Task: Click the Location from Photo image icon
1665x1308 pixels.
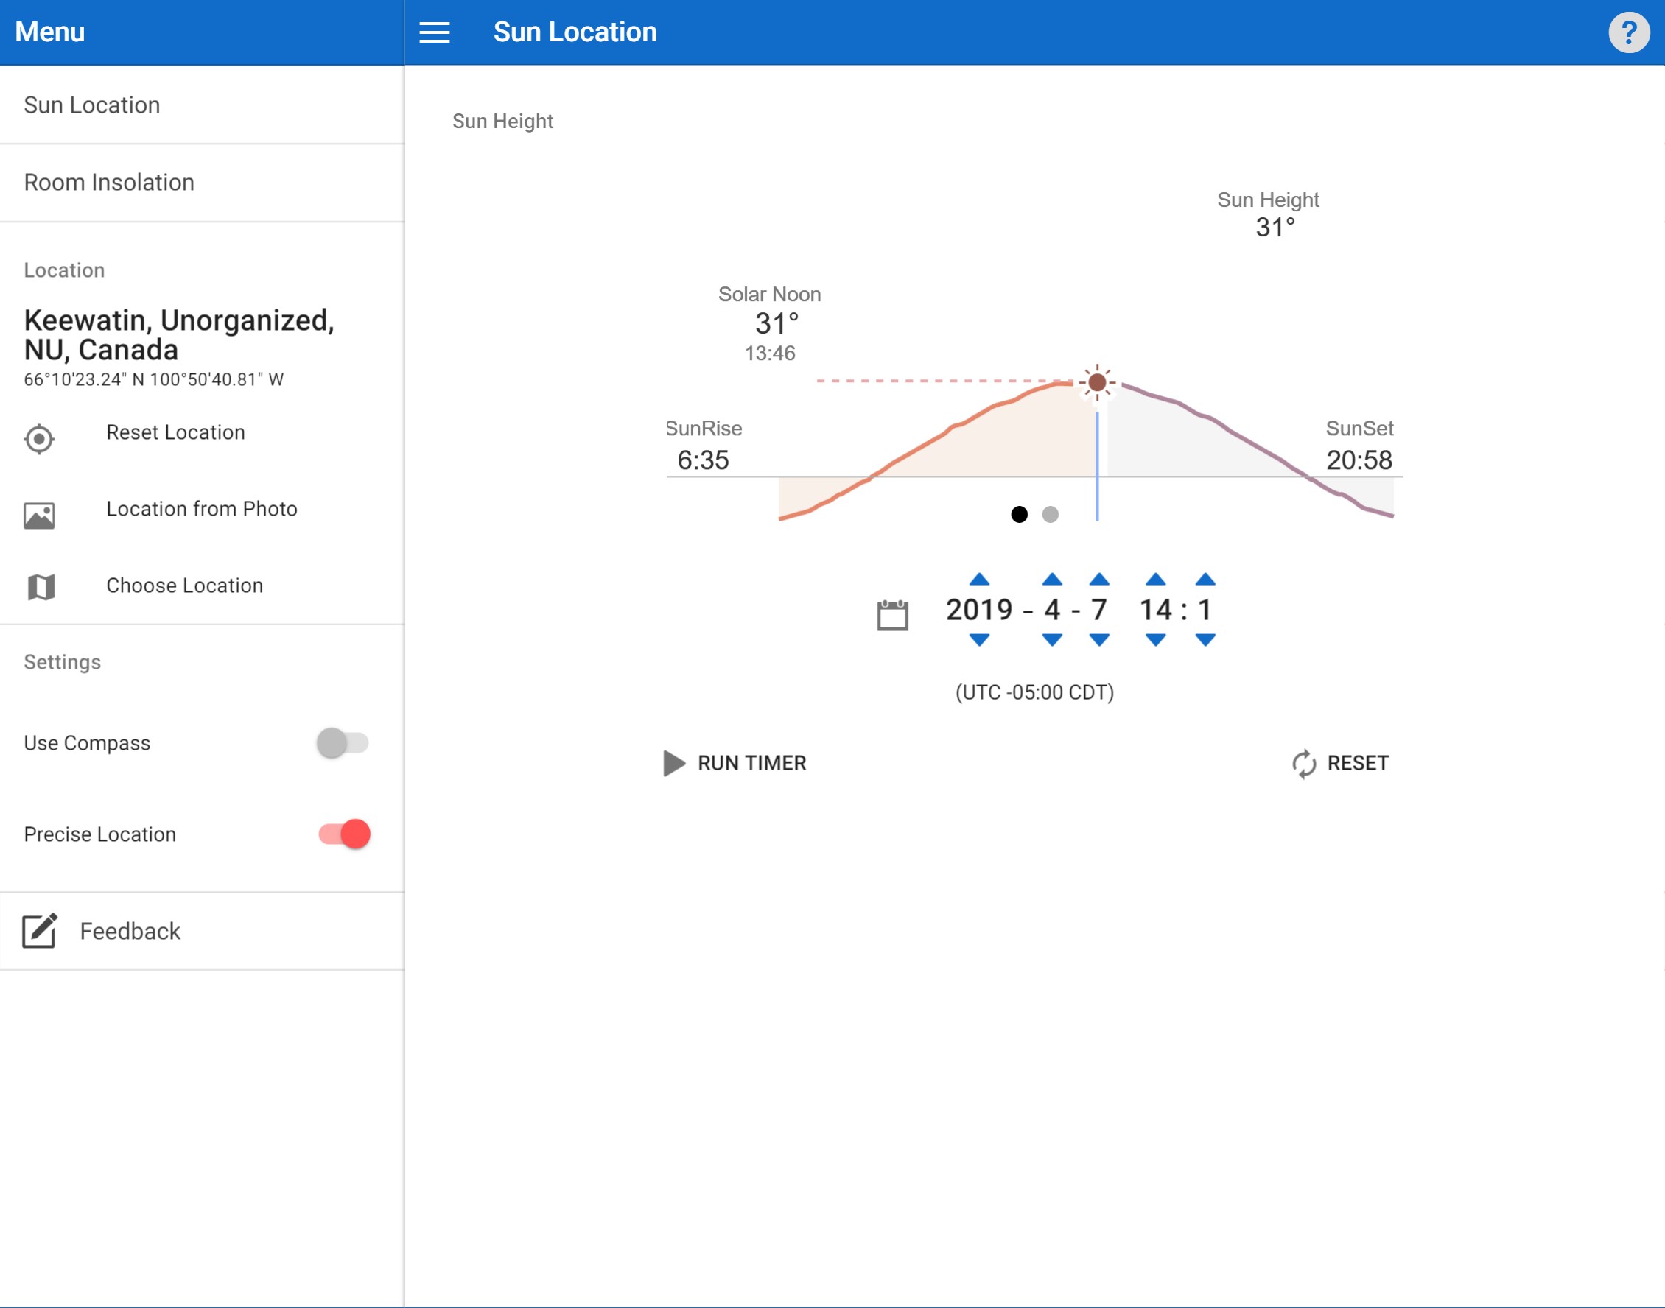Action: pos(39,516)
